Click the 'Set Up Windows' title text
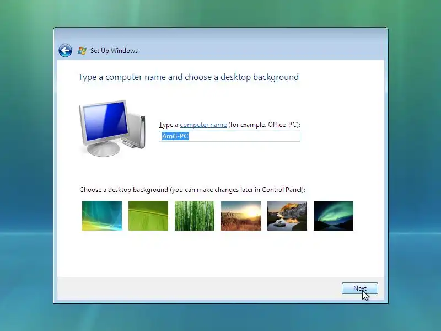This screenshot has width=441, height=331. coord(114,51)
